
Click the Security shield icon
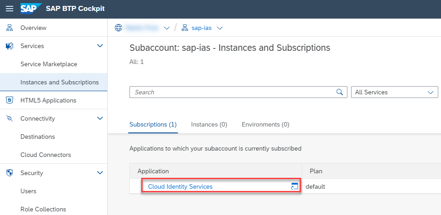10,173
